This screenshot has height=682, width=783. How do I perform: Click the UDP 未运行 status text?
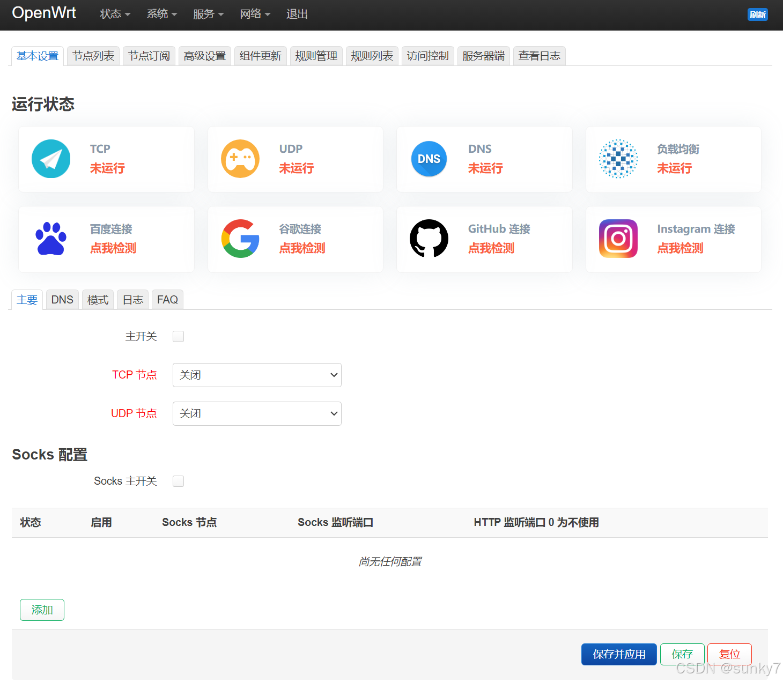(297, 168)
